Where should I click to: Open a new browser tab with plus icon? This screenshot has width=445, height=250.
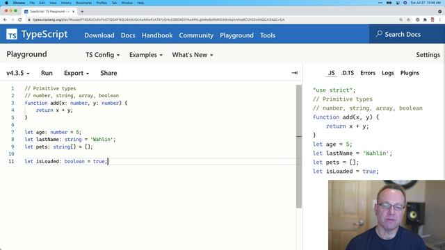point(82,11)
